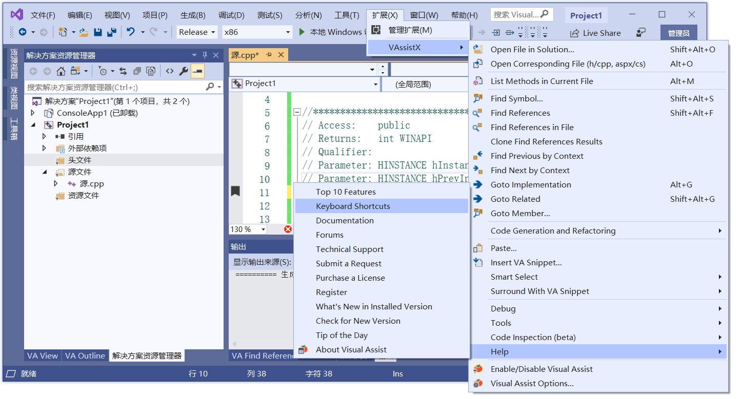Click the red error indicator below editor
This screenshot has height=399, width=742.
(288, 229)
